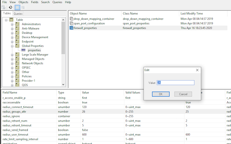Click the Desktop table icon
The width and height of the screenshot is (231, 144).
coord(17,33)
